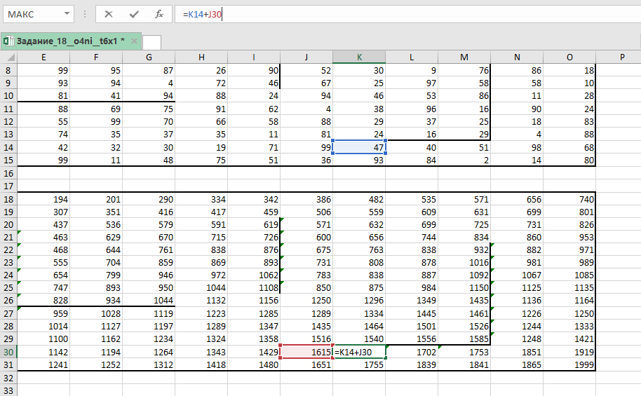
Task: Select column E header
Action: pyautogui.click(x=43, y=57)
